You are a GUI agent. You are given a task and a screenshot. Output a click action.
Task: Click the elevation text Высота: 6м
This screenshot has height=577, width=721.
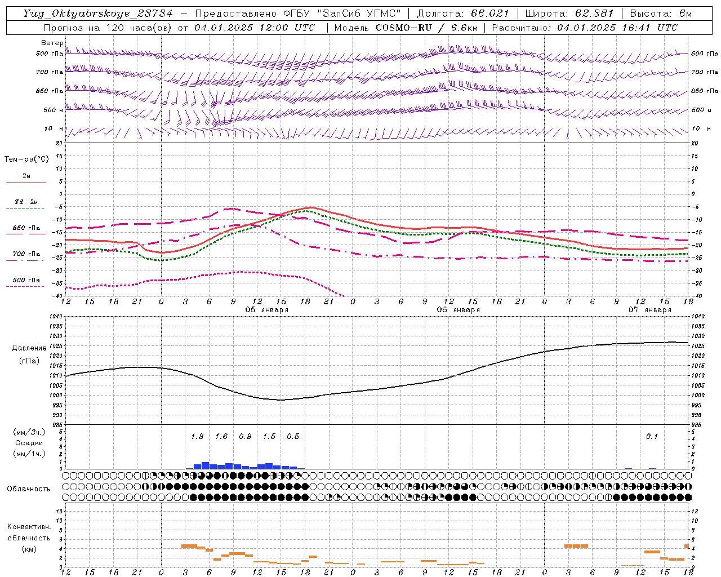click(661, 14)
